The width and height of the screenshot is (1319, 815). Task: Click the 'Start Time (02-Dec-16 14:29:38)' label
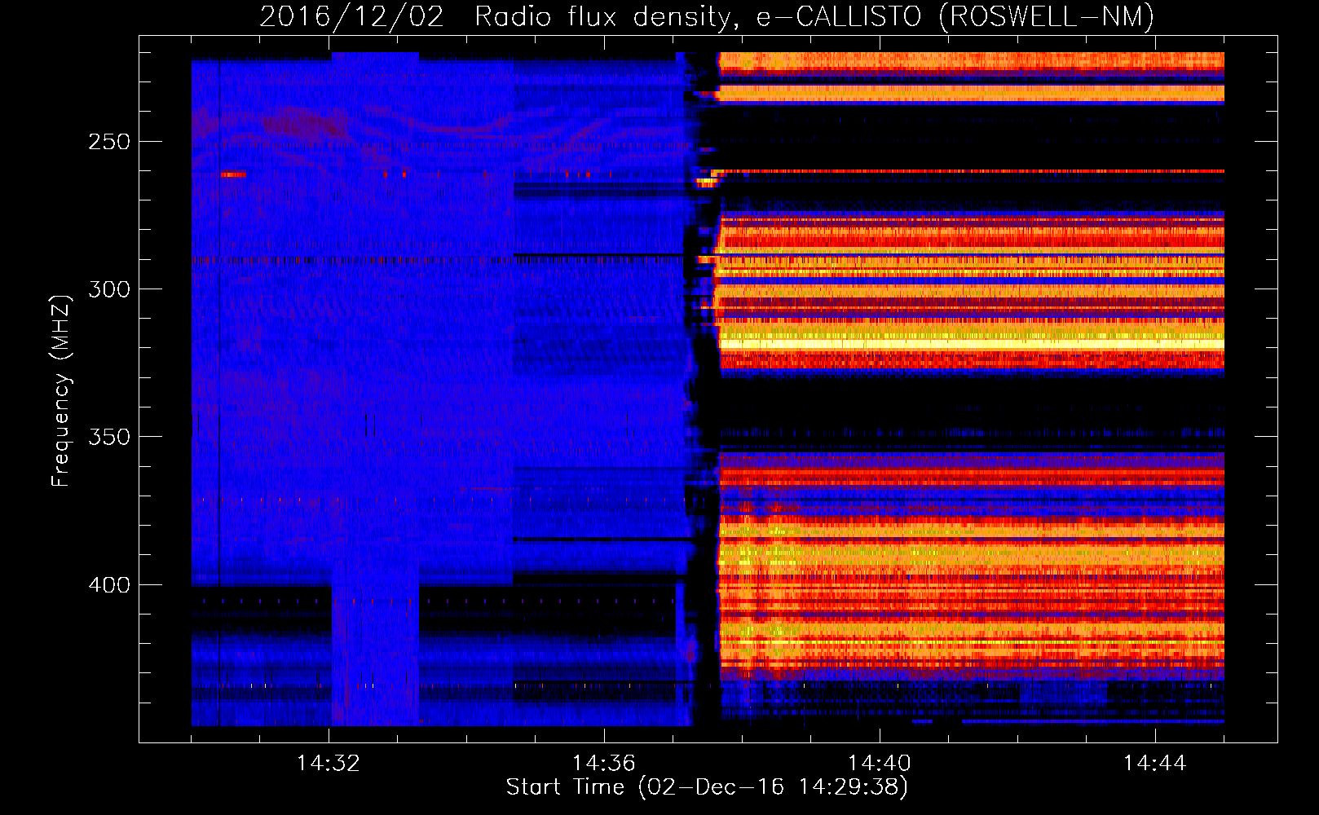click(707, 787)
